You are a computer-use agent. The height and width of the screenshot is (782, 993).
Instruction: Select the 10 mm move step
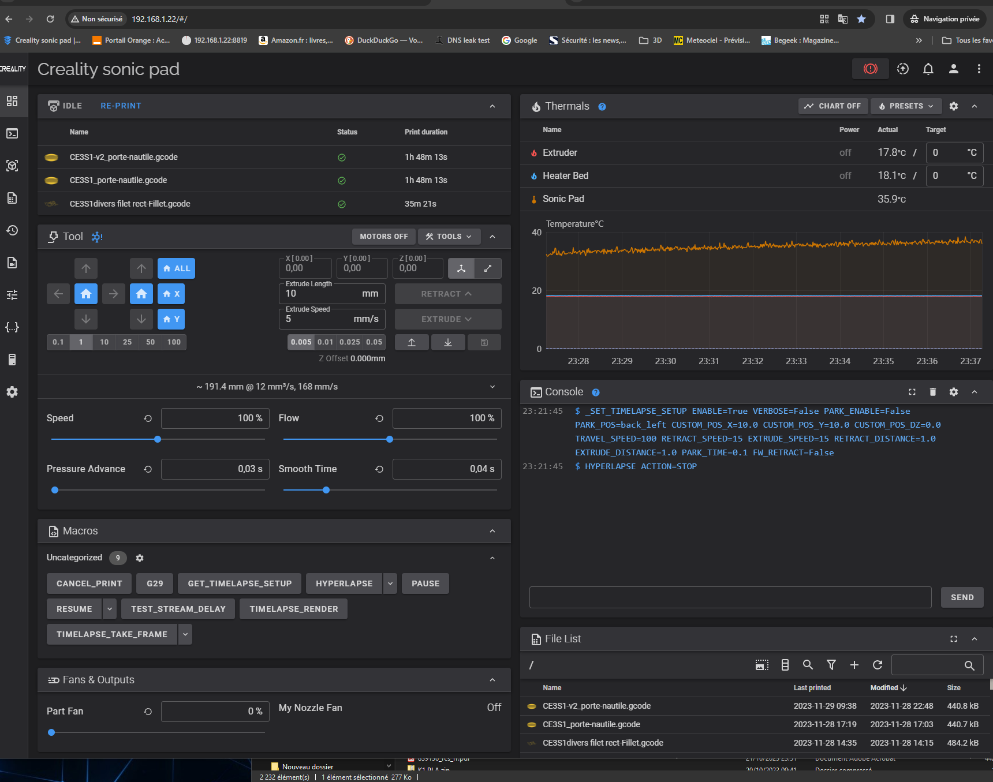tap(104, 342)
